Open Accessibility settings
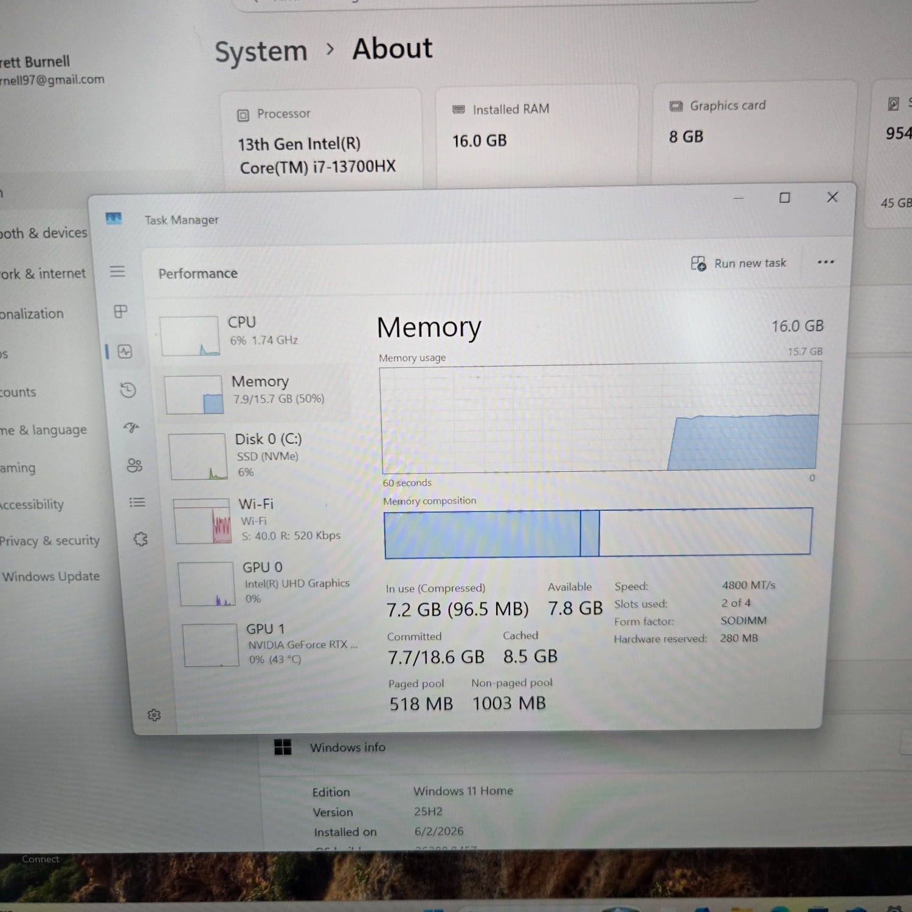 tap(32, 505)
